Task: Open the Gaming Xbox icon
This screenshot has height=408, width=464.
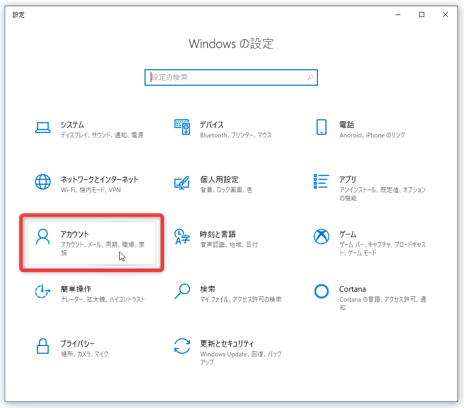Action: [322, 237]
